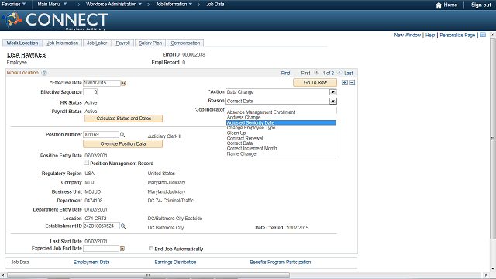Click the Establishment ID input field
496x279 pixels.
coord(102,226)
